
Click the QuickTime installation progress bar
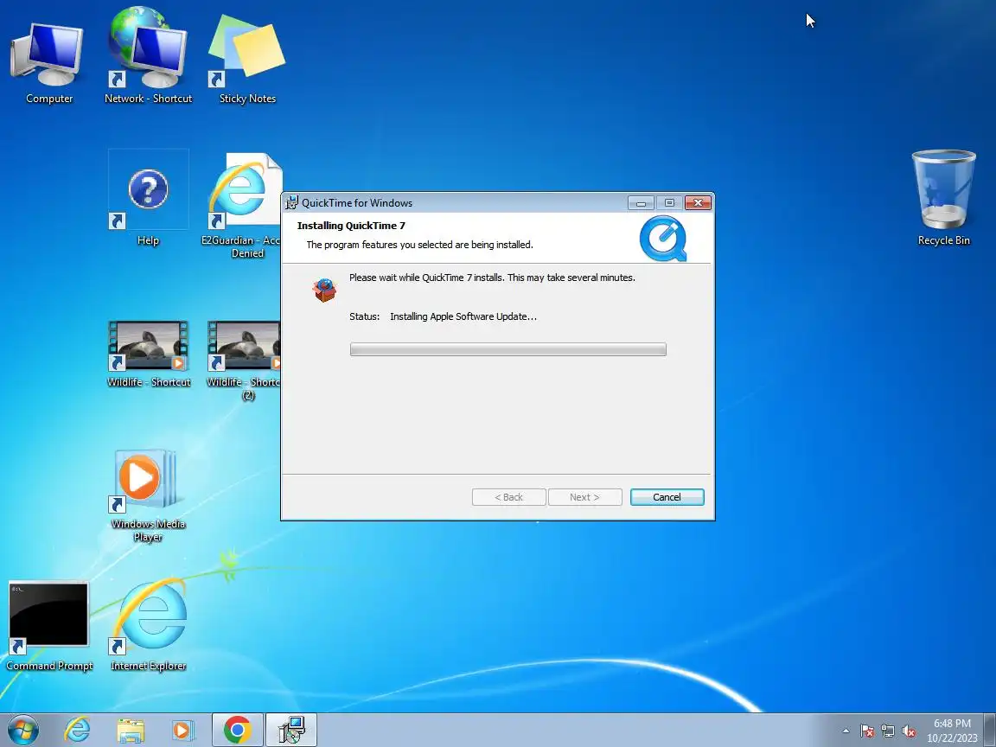point(508,349)
